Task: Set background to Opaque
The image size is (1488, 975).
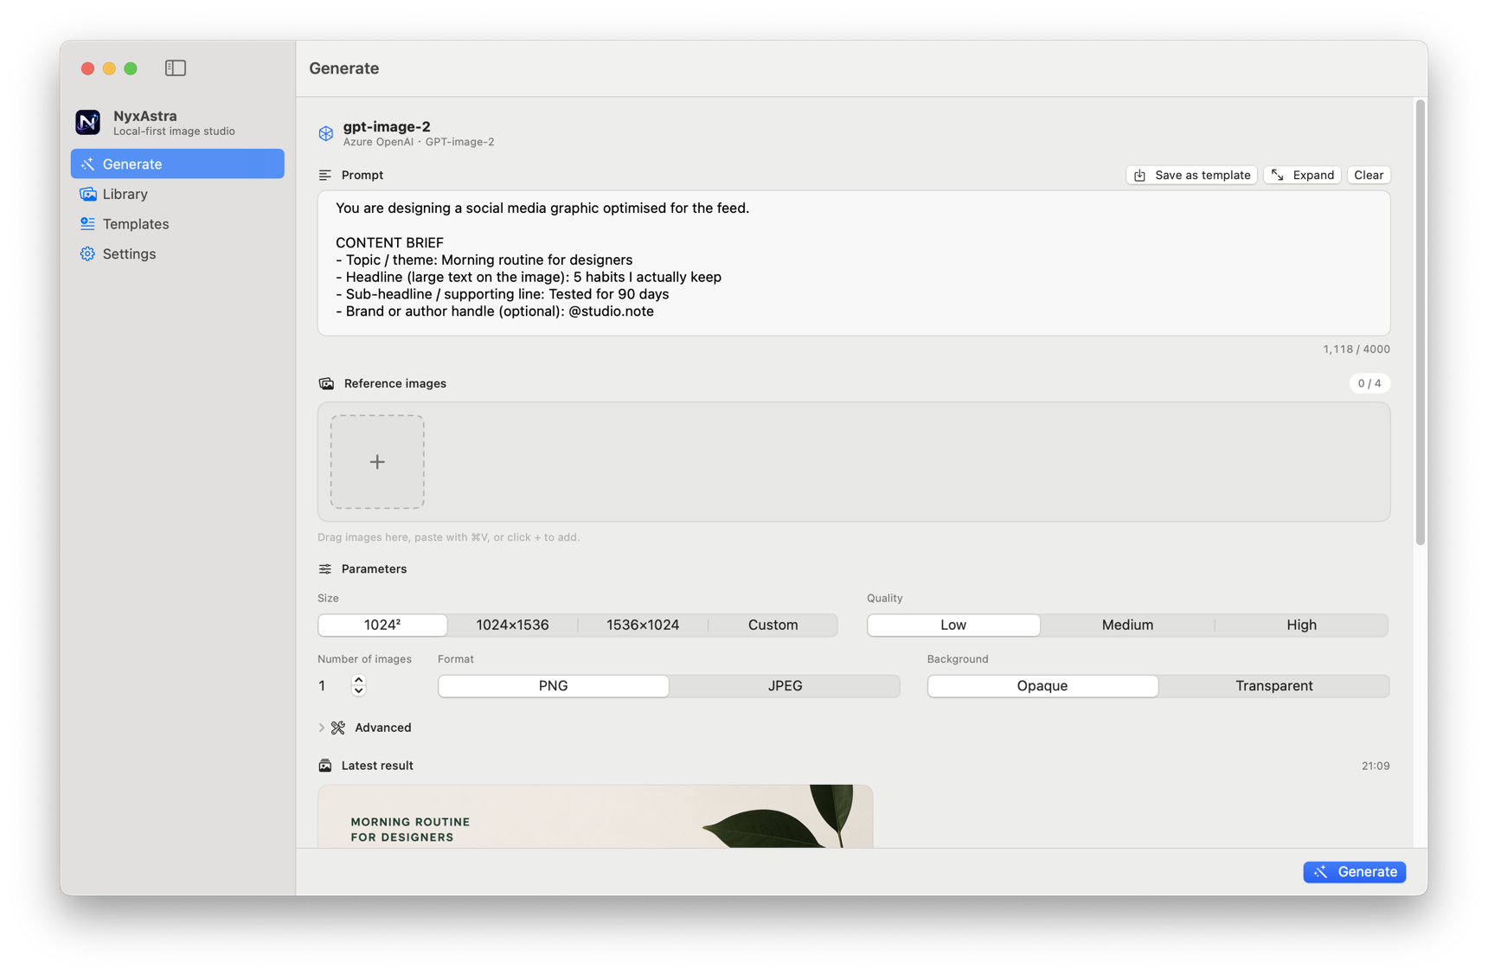Action: pos(1042,686)
